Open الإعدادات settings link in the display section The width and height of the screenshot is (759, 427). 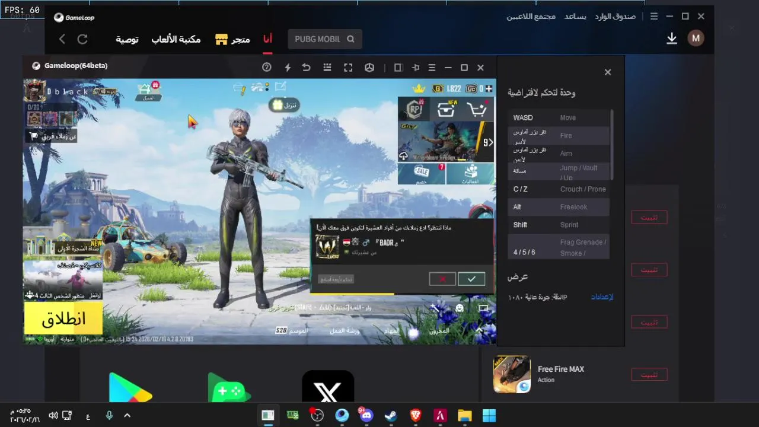(602, 297)
